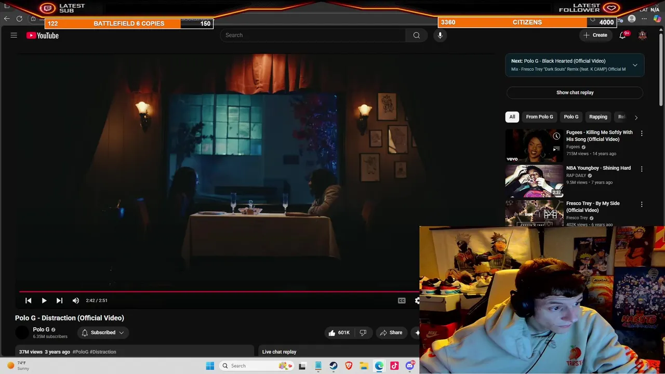Expand the Next up mix playlist panel
The width and height of the screenshot is (665, 374).
point(635,65)
